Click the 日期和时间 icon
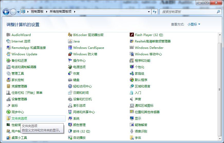 coord(70,93)
